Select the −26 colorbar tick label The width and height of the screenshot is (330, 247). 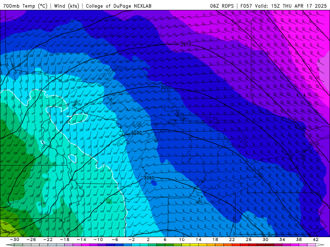coord(31,240)
